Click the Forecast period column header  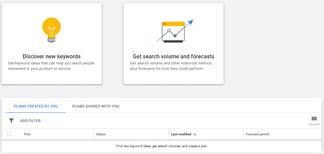point(257,134)
